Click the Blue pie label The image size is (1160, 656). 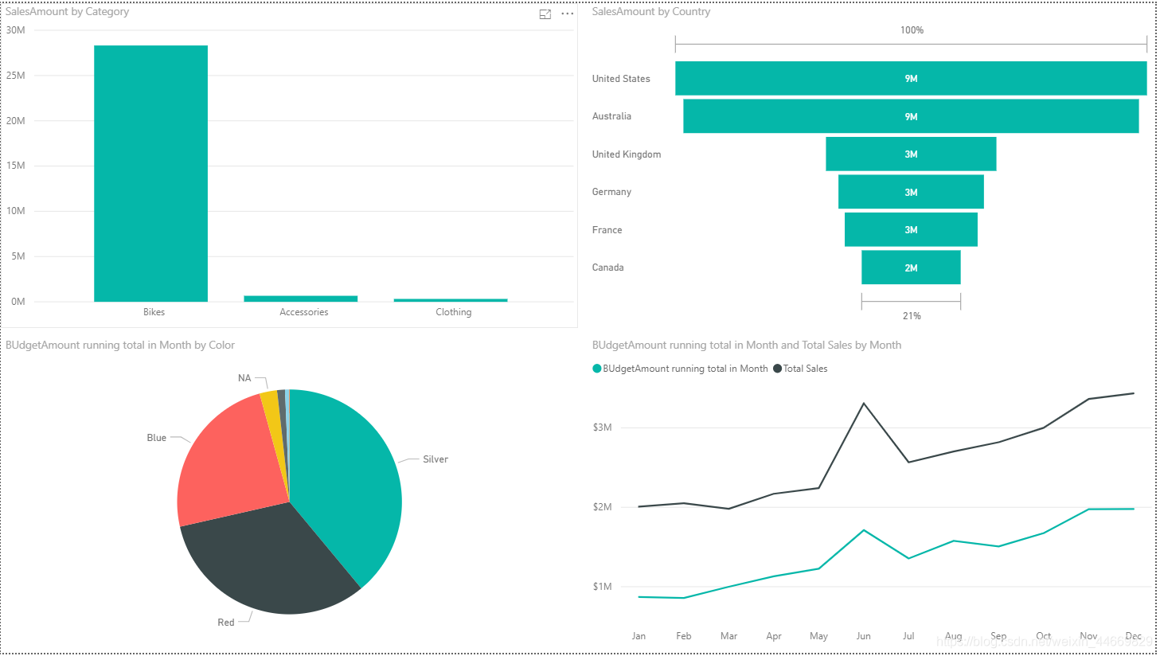pyautogui.click(x=157, y=438)
